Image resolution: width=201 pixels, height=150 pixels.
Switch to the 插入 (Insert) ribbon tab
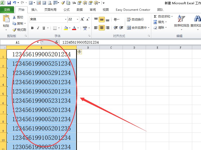click(34, 10)
